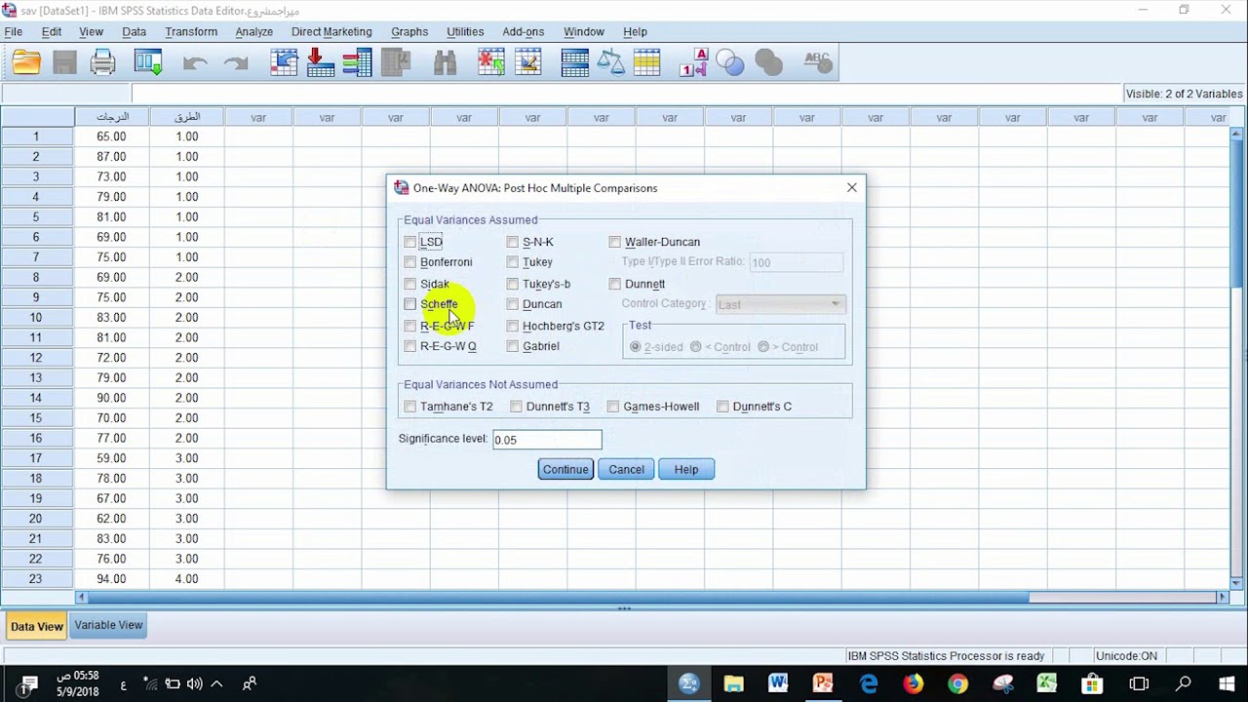Tick the Tamhane's T2 checkbox

410,407
